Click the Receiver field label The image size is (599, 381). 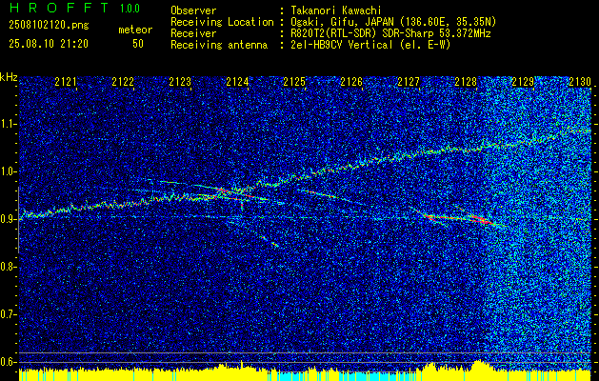[193, 33]
